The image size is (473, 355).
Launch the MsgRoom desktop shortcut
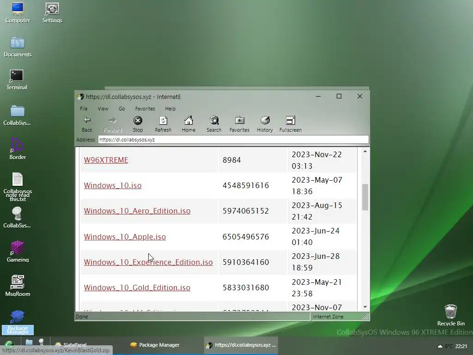tap(18, 286)
